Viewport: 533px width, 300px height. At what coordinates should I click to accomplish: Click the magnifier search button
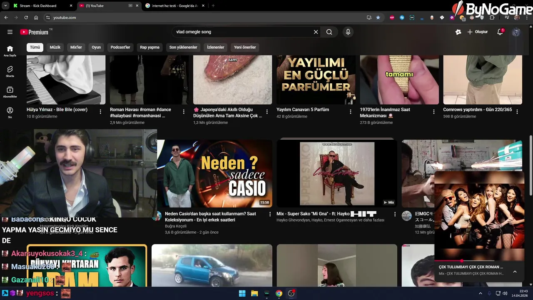[329, 32]
